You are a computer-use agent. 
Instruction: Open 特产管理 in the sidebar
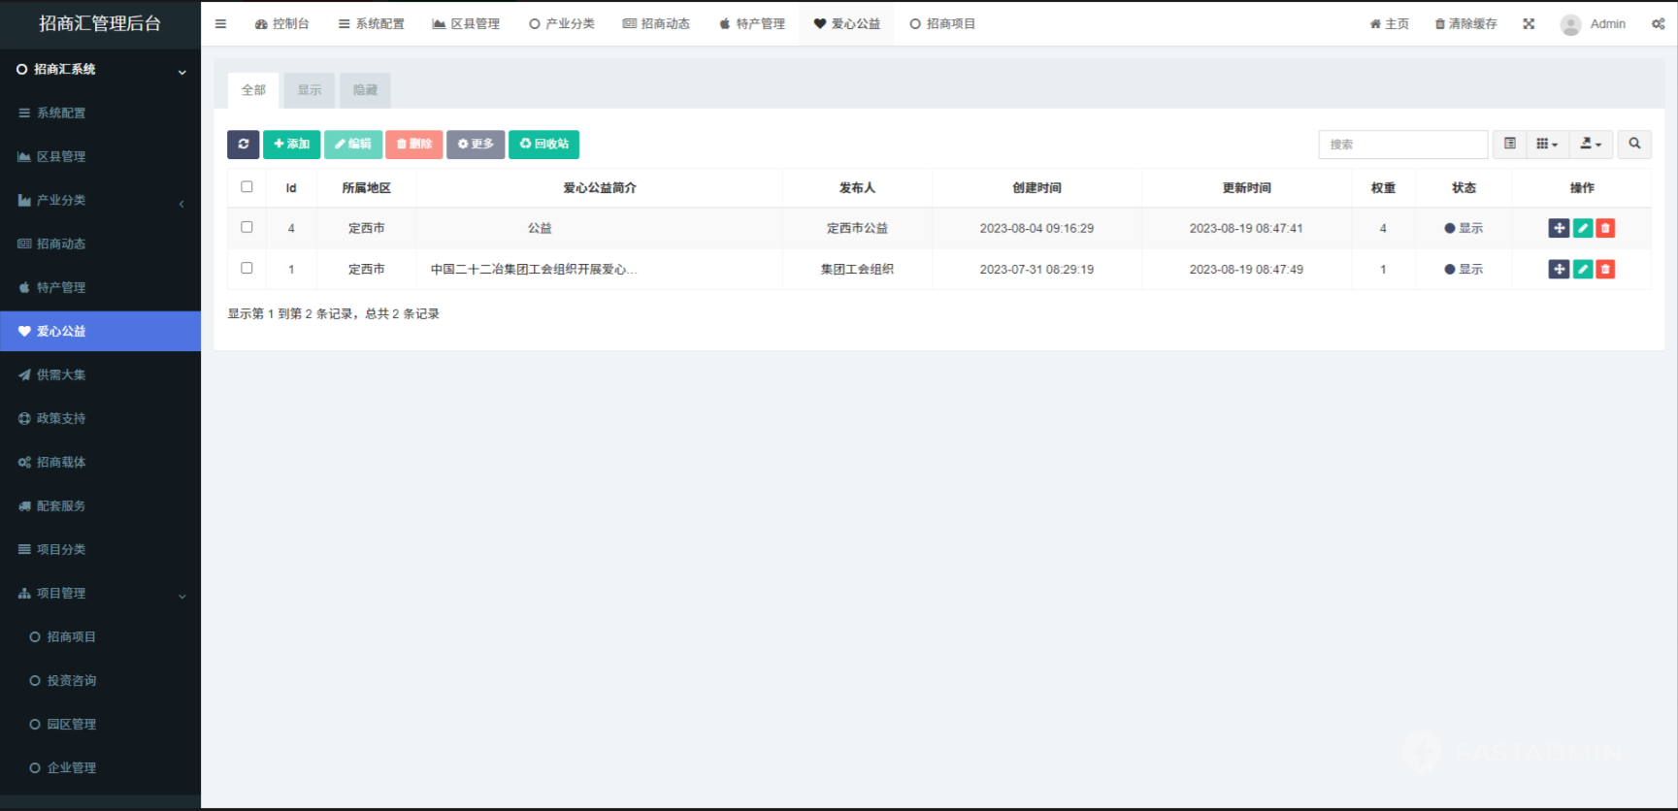[100, 287]
